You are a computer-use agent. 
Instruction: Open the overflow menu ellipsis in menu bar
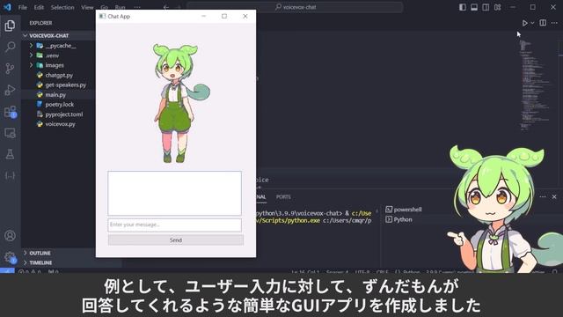pyautogui.click(x=137, y=7)
